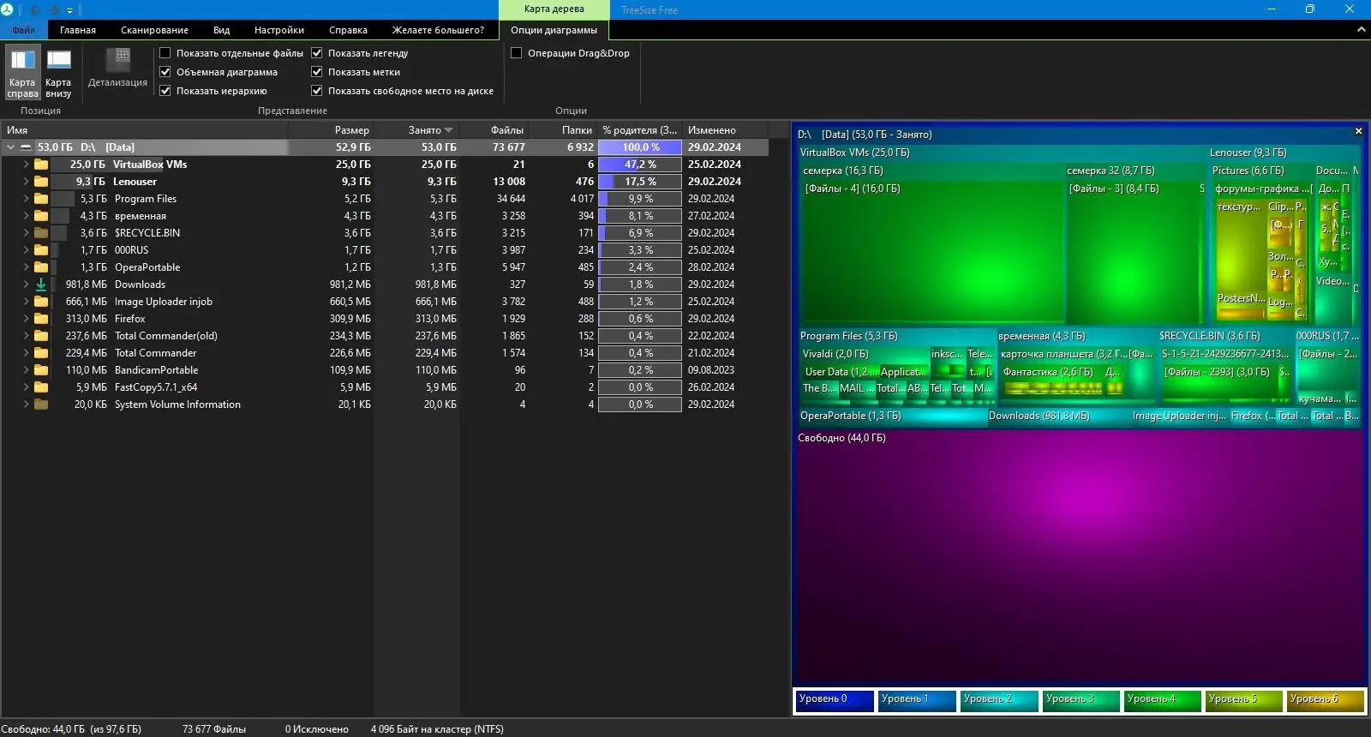
Task: Expand the "временная" folder
Action: click(26, 216)
